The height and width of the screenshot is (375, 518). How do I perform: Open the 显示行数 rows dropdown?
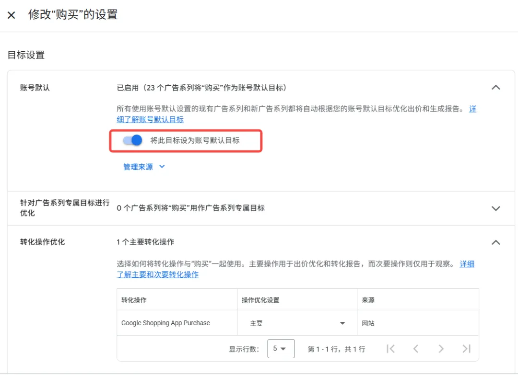[x=281, y=349]
